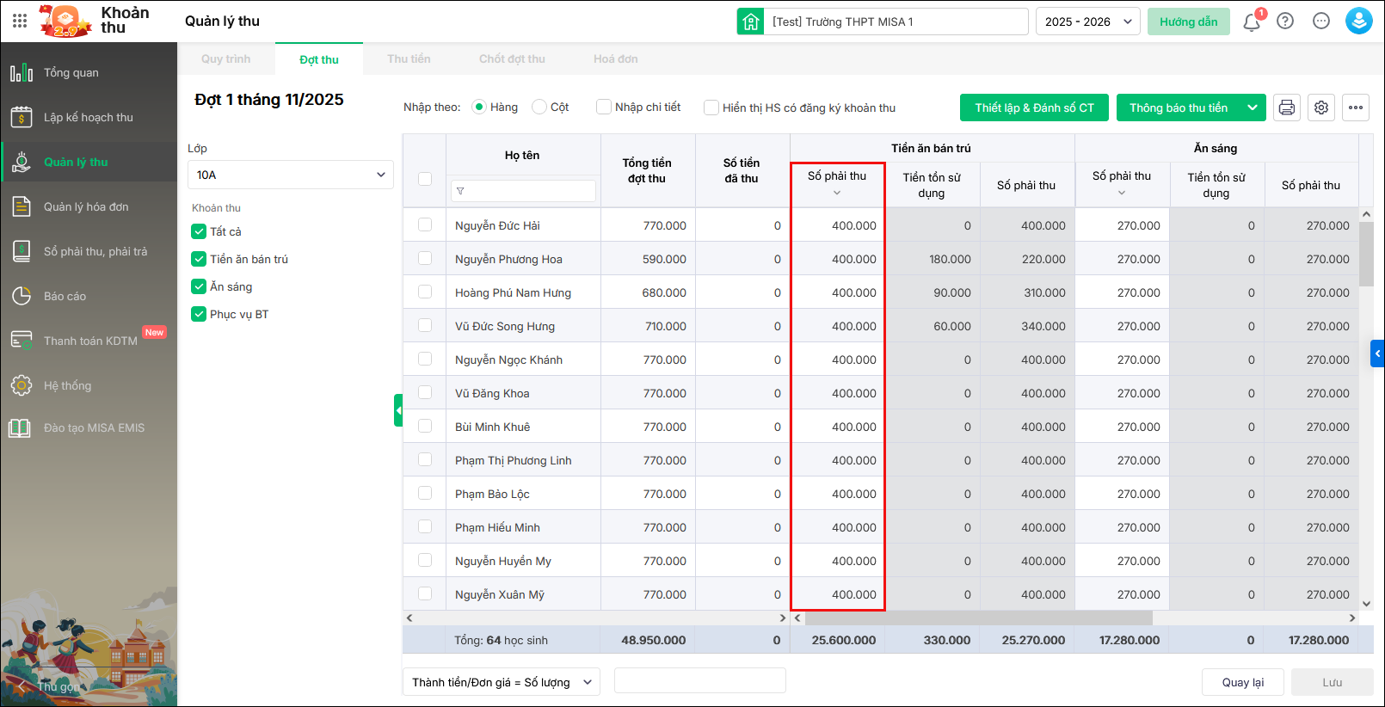Click the print icon button
The width and height of the screenshot is (1385, 707).
click(1287, 108)
